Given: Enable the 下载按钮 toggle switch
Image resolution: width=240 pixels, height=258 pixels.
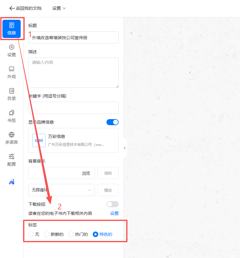Looking at the screenshot, I should 112,204.
